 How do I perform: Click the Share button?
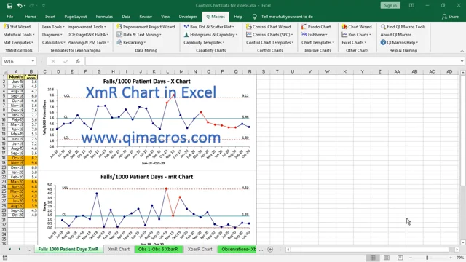click(450, 17)
